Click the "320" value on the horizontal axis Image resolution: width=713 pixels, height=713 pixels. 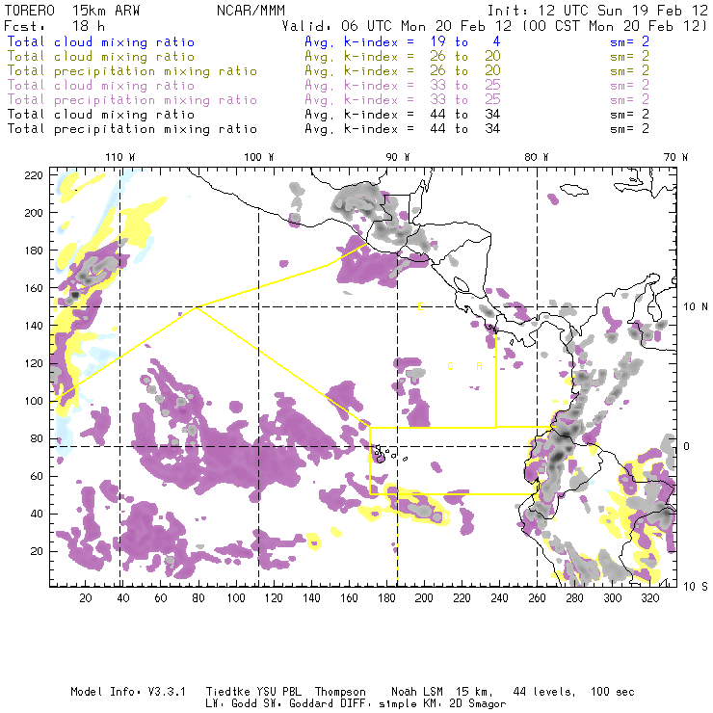649,598
